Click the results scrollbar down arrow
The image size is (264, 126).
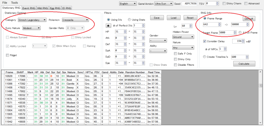coord(260,123)
